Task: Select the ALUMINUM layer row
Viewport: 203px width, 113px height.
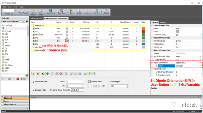Action: point(89,47)
